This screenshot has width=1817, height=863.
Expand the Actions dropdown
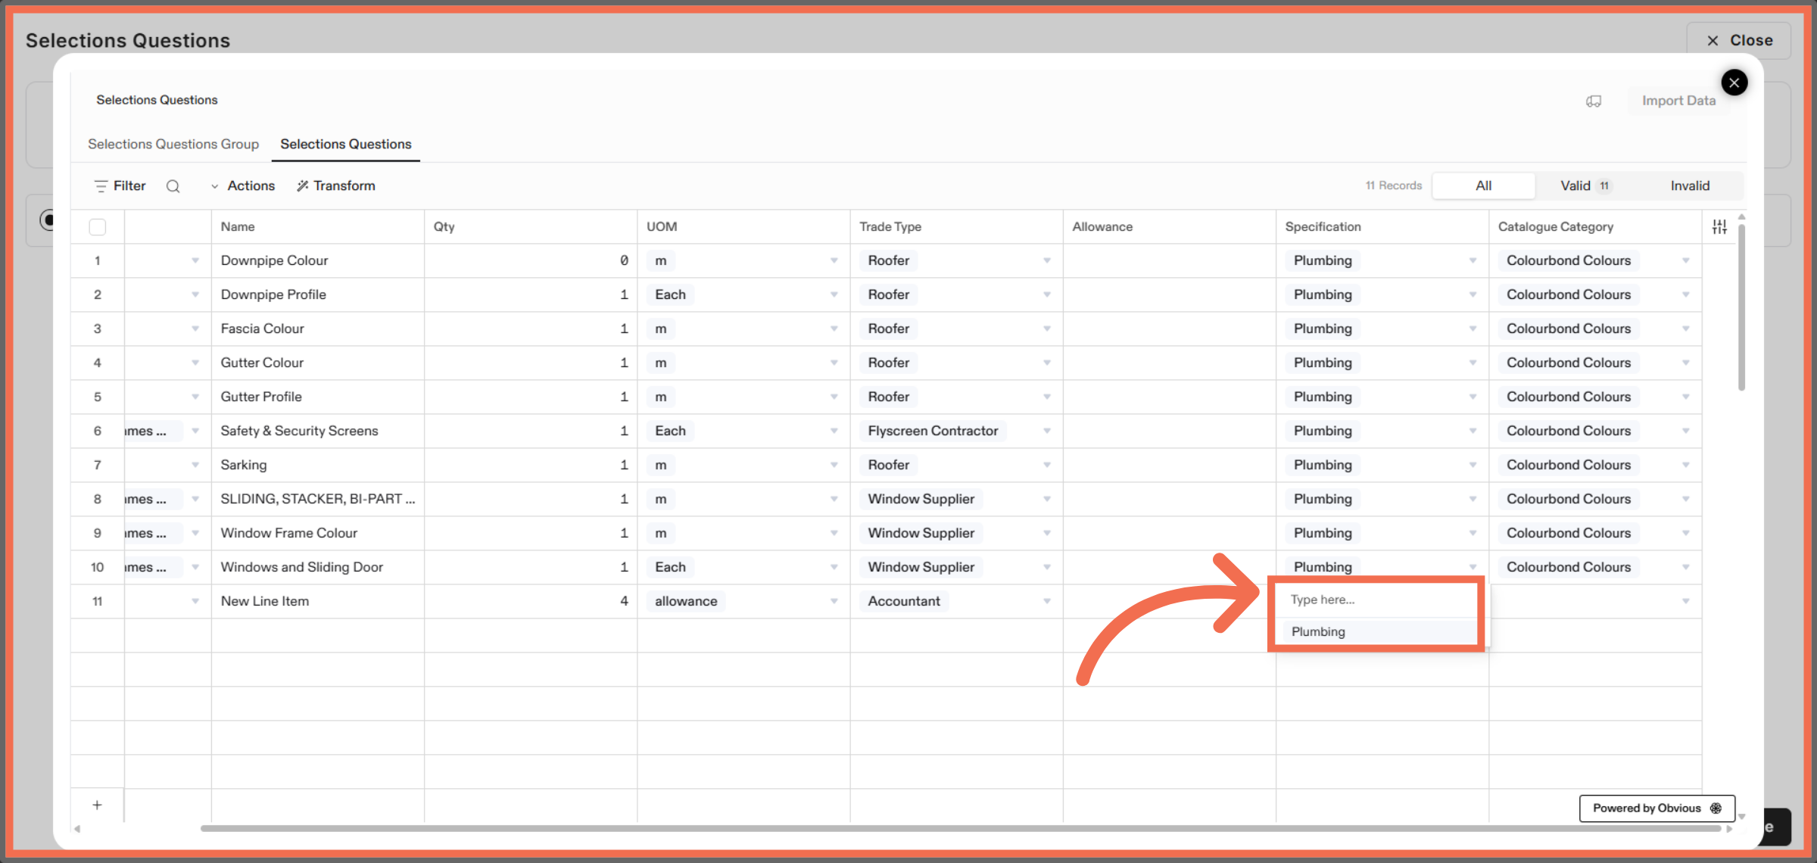243,185
